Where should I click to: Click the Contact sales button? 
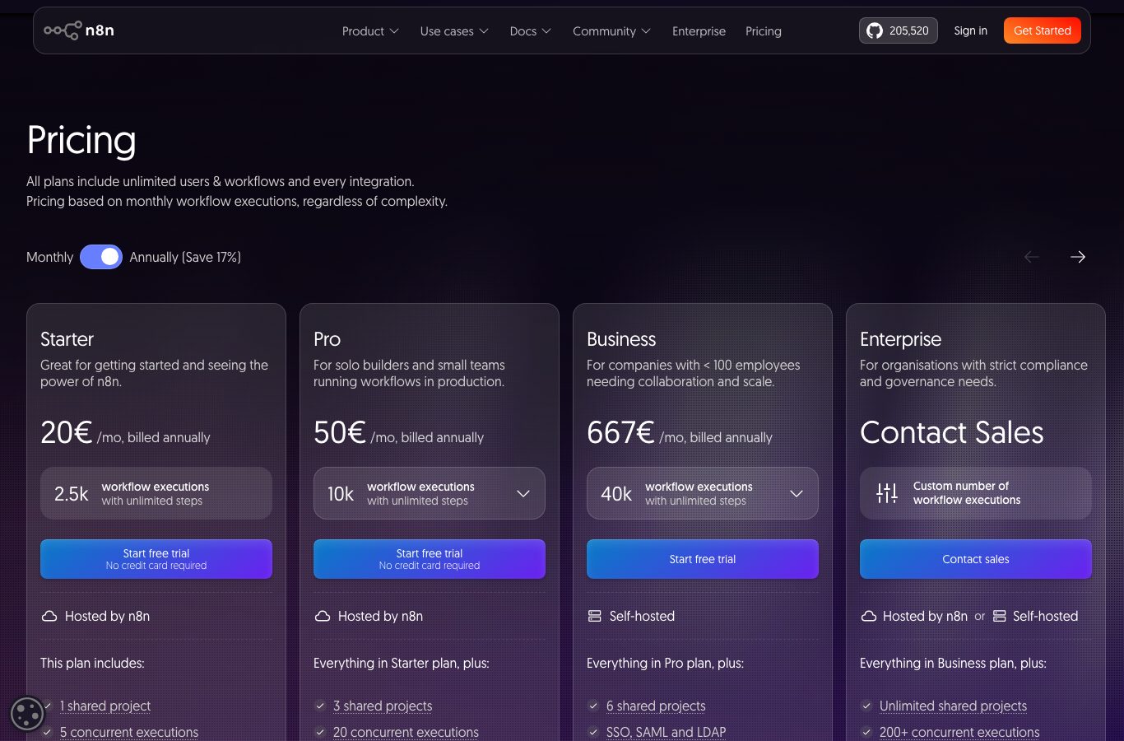point(976,559)
